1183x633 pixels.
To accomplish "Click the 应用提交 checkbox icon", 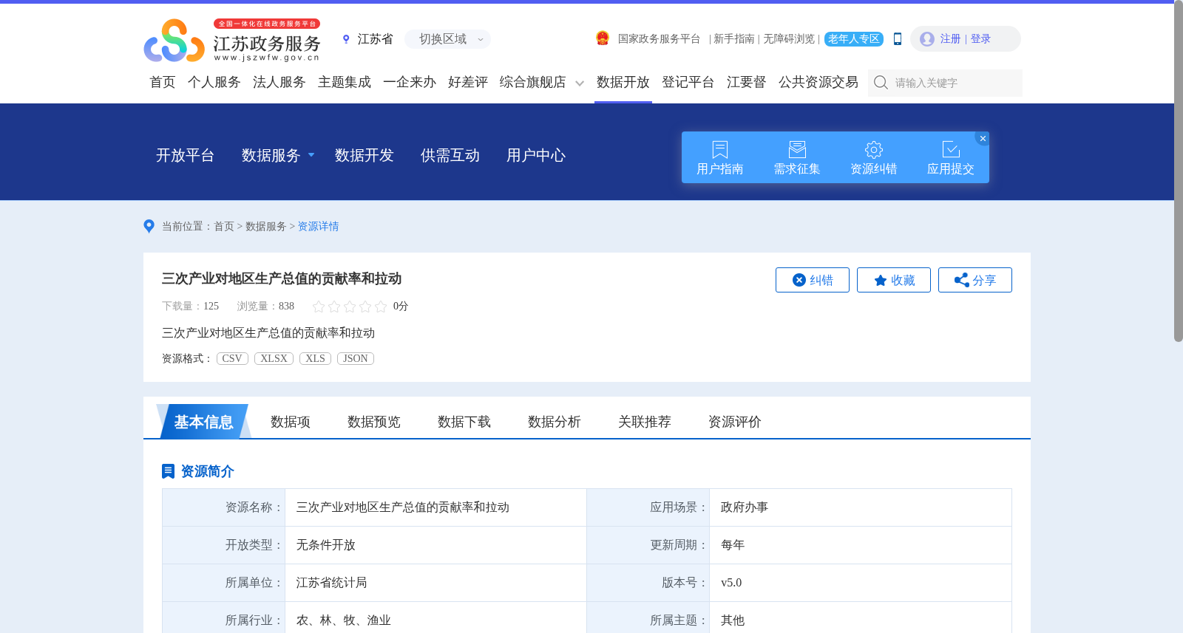I will point(951,149).
